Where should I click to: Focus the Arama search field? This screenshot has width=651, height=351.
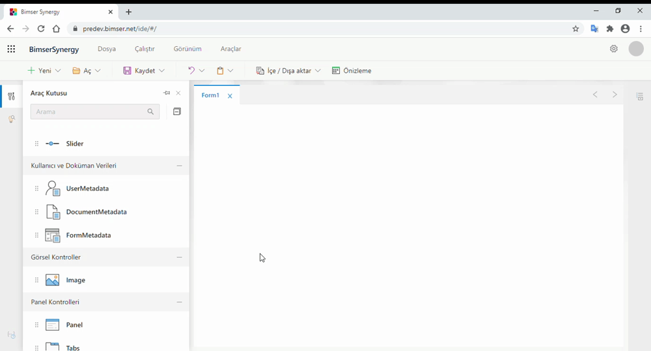coord(89,112)
